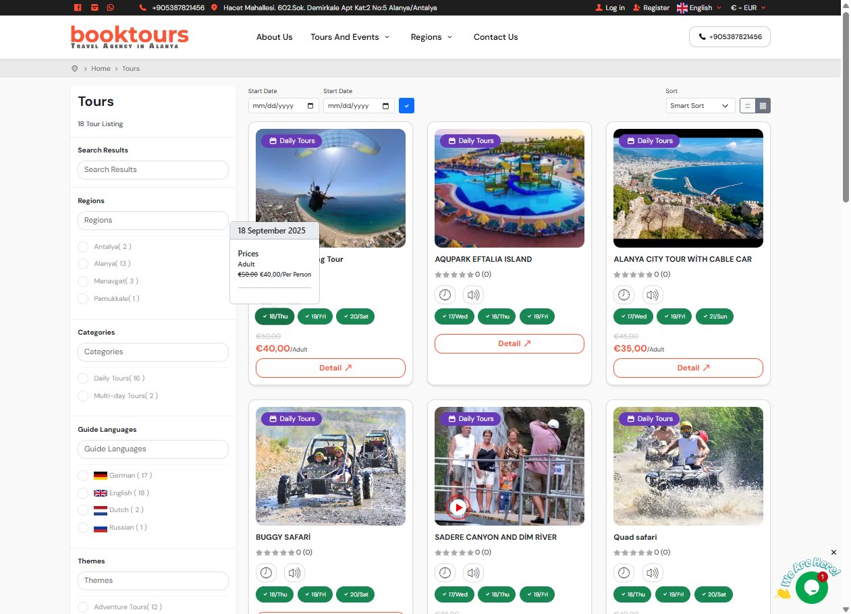The image size is (851, 614).
Task: Click the audio guide icon on Alanya City Tour
Action: (652, 295)
